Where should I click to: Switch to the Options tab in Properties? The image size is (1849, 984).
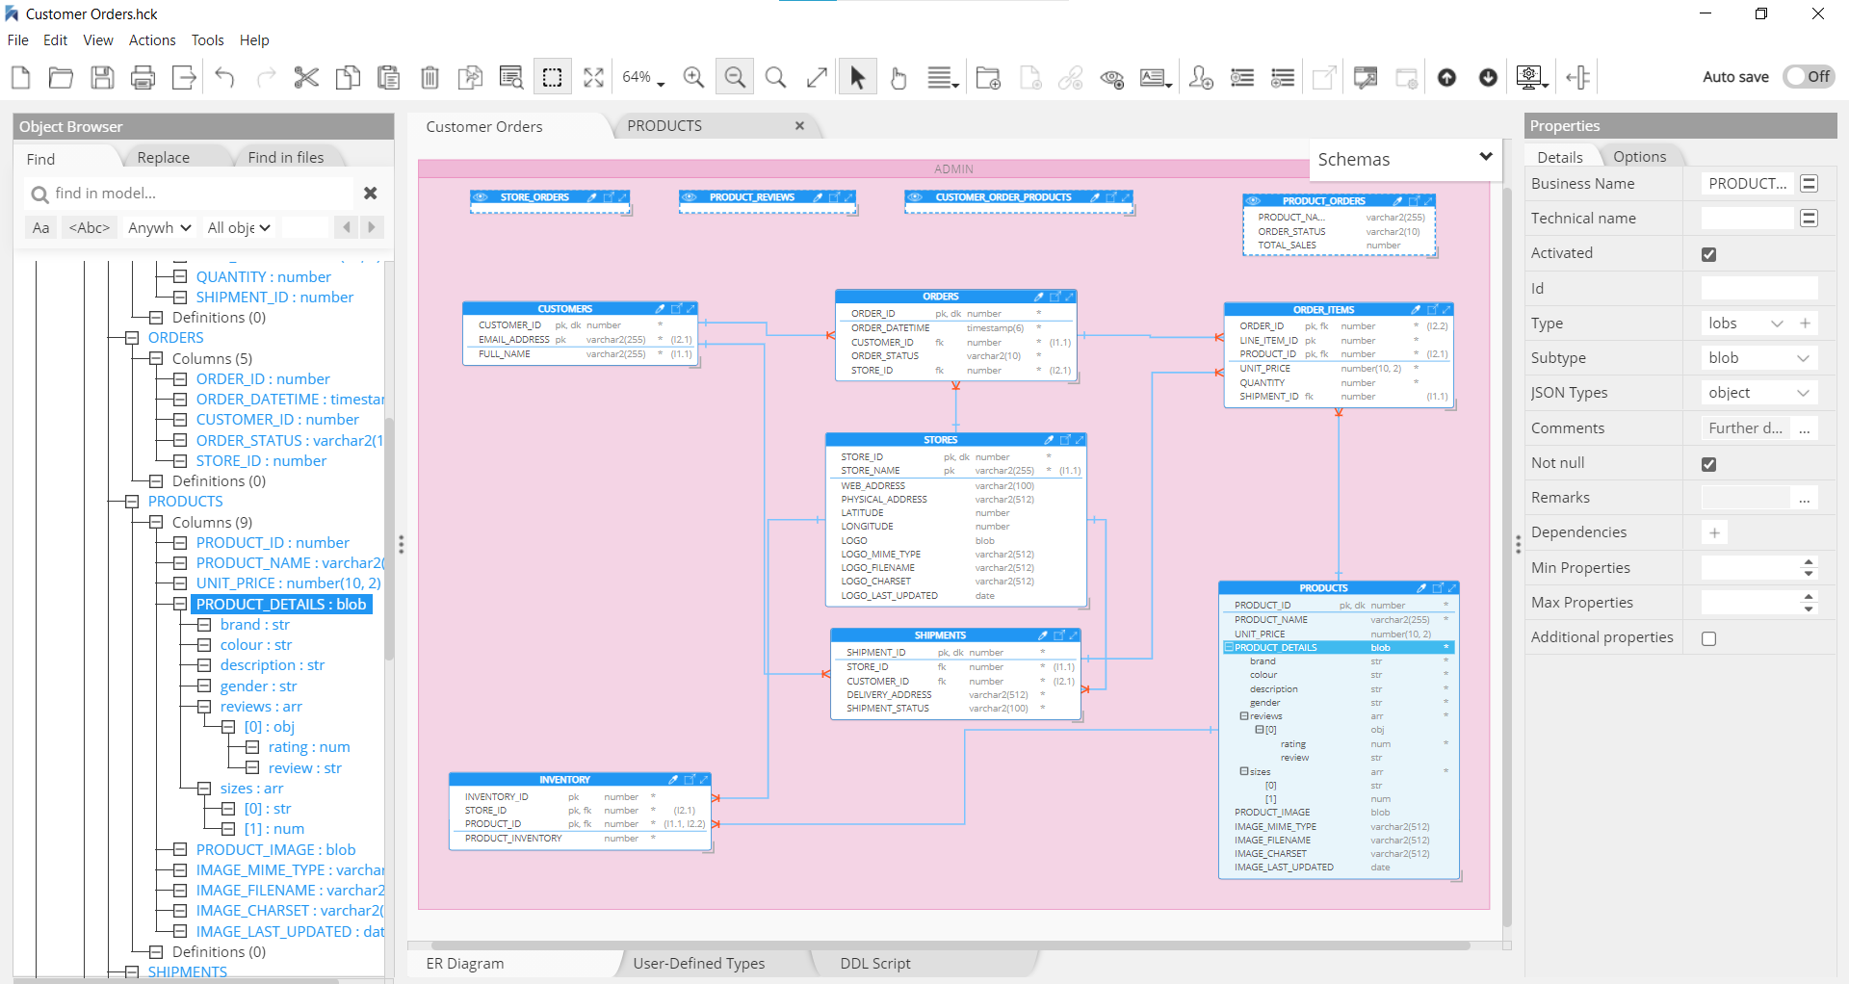tap(1639, 157)
